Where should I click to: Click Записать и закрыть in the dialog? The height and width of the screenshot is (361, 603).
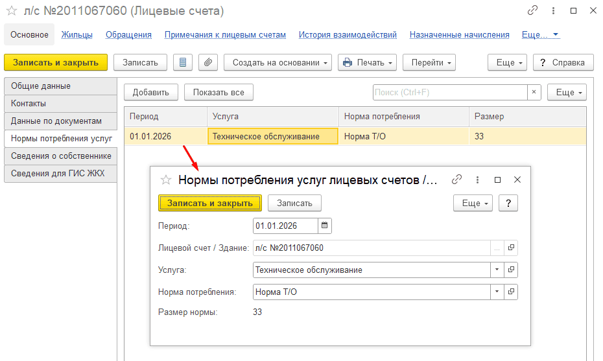pos(210,203)
